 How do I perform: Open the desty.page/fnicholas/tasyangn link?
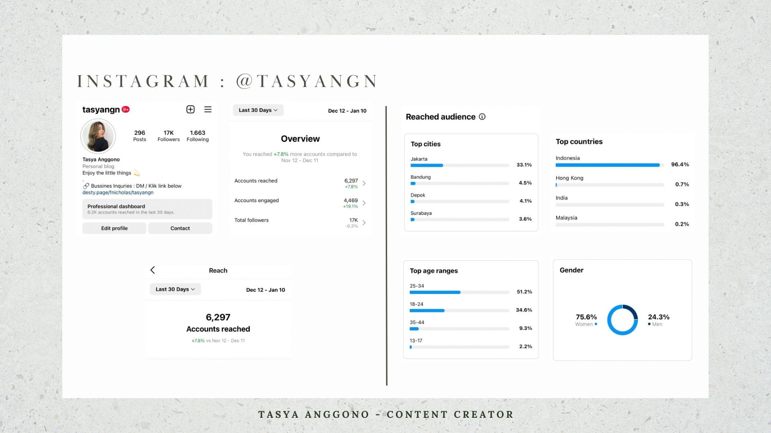click(118, 192)
